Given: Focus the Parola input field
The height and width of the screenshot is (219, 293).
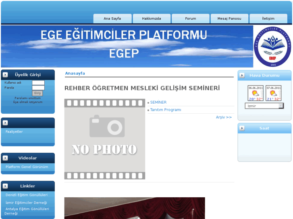Looking at the screenshot, I should 38,88.
